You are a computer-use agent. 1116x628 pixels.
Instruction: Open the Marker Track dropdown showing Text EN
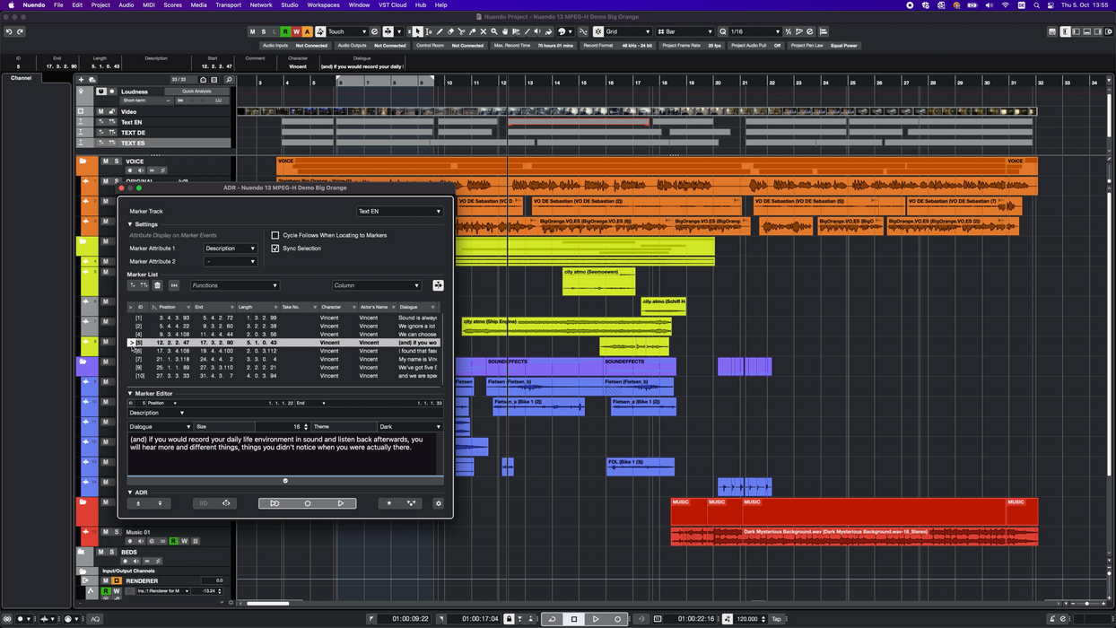coord(399,212)
